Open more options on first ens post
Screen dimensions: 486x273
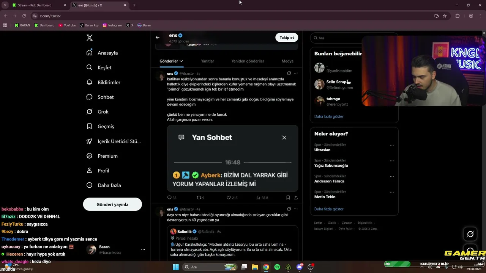(296, 73)
